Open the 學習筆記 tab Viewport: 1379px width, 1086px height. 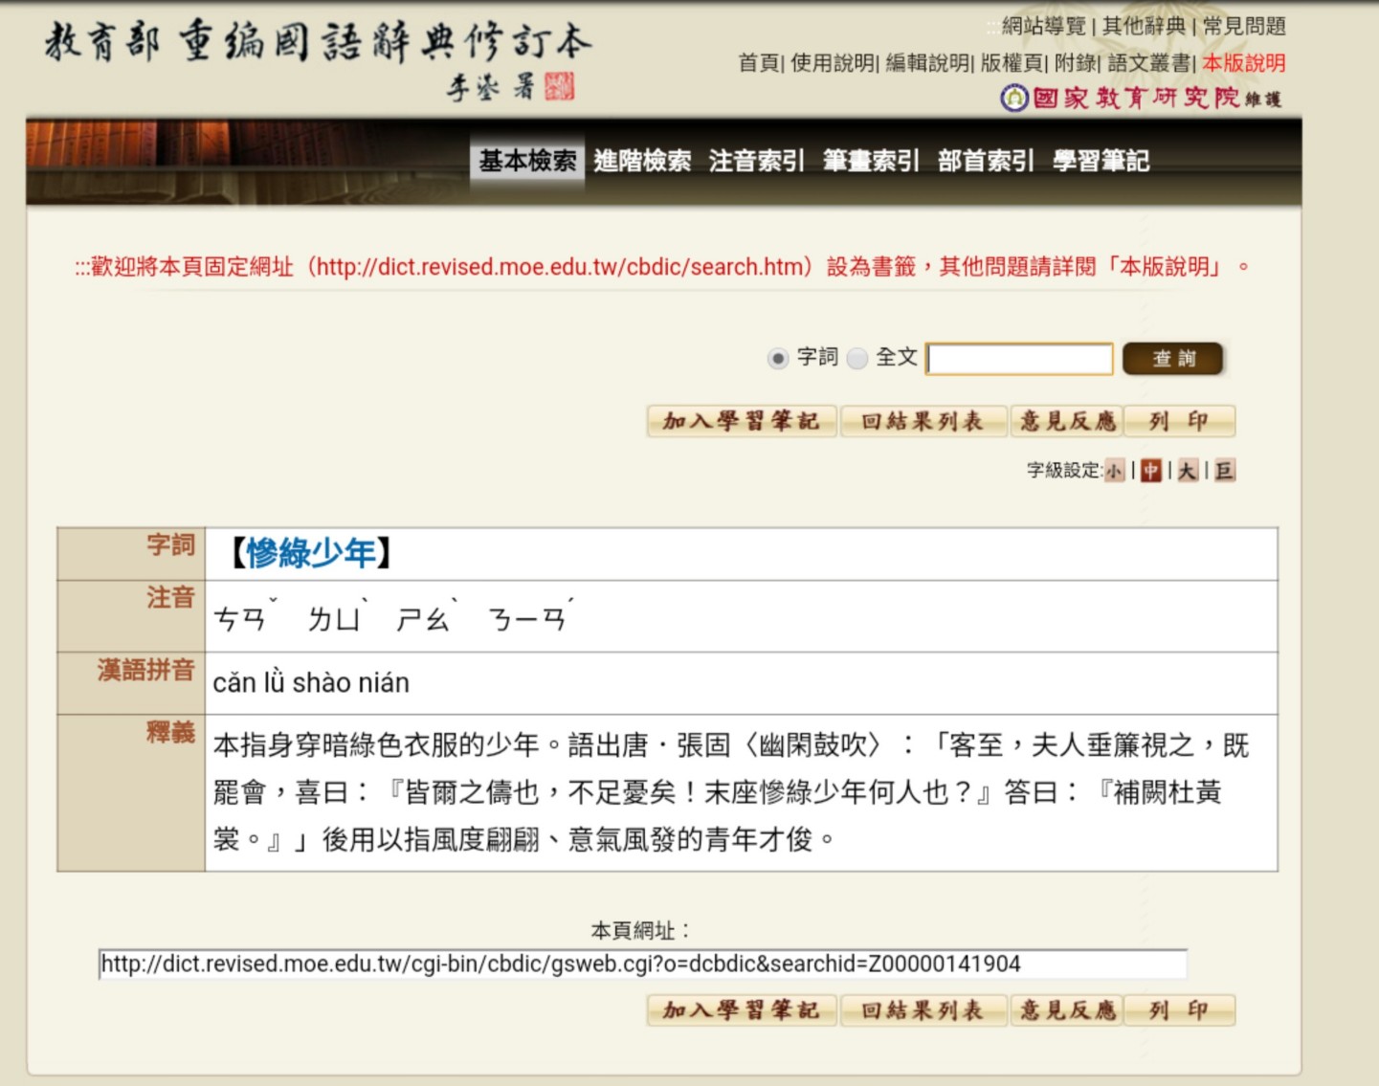(1101, 161)
